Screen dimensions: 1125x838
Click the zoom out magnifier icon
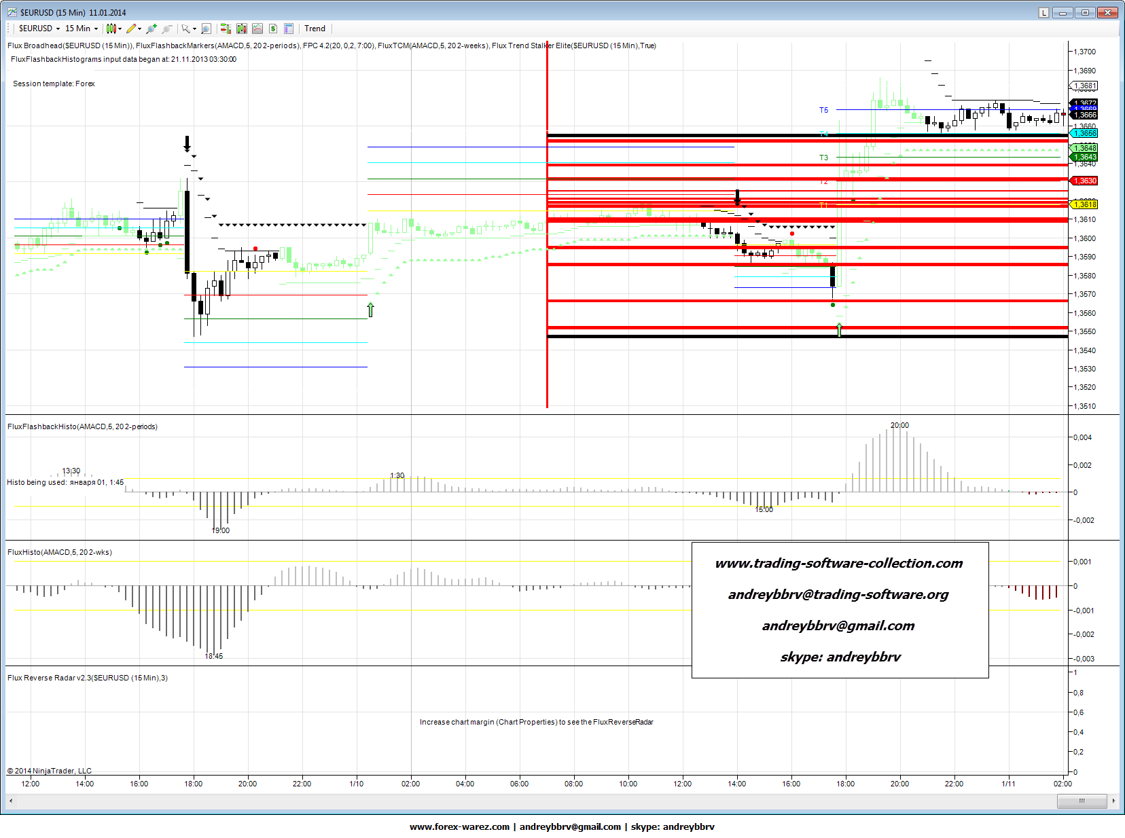pyautogui.click(x=166, y=29)
